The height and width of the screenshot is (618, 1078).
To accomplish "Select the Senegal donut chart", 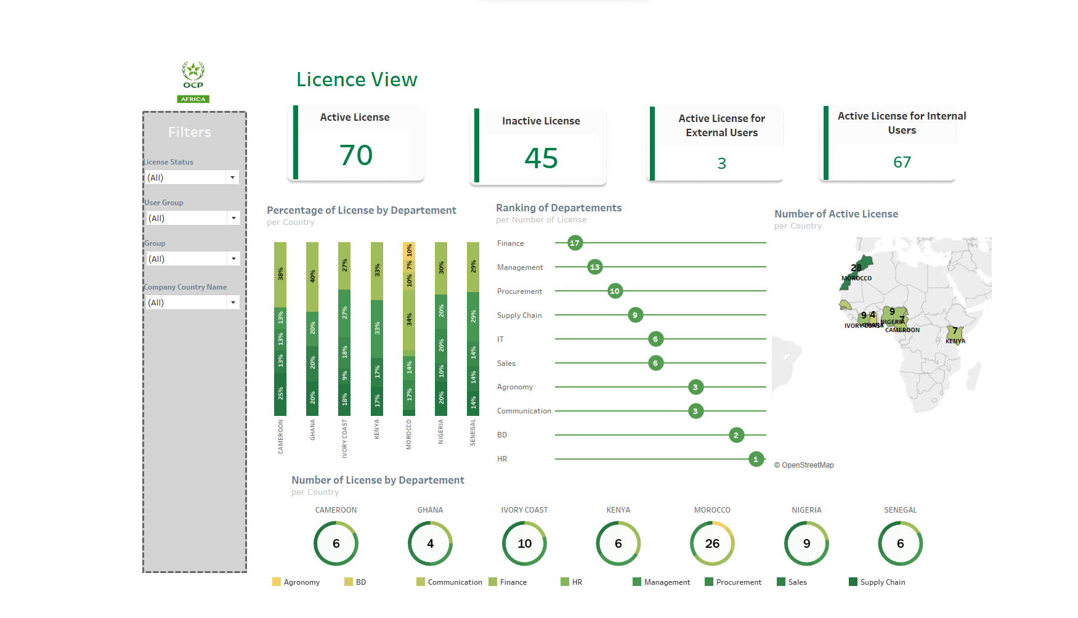I will pyautogui.click(x=901, y=543).
